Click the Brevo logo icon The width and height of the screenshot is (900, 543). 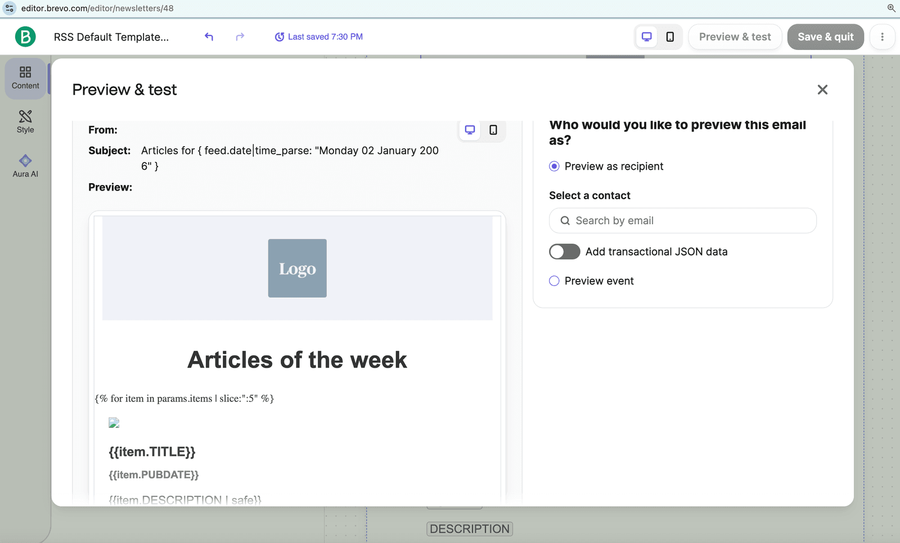25,37
